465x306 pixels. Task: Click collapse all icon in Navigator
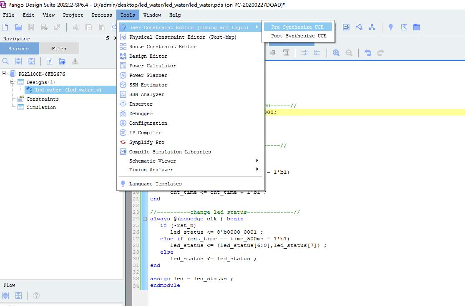(31, 61)
